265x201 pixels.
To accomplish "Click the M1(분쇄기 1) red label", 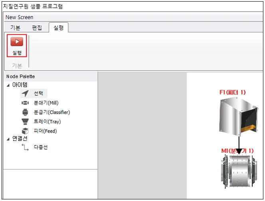I will pos(237,150).
